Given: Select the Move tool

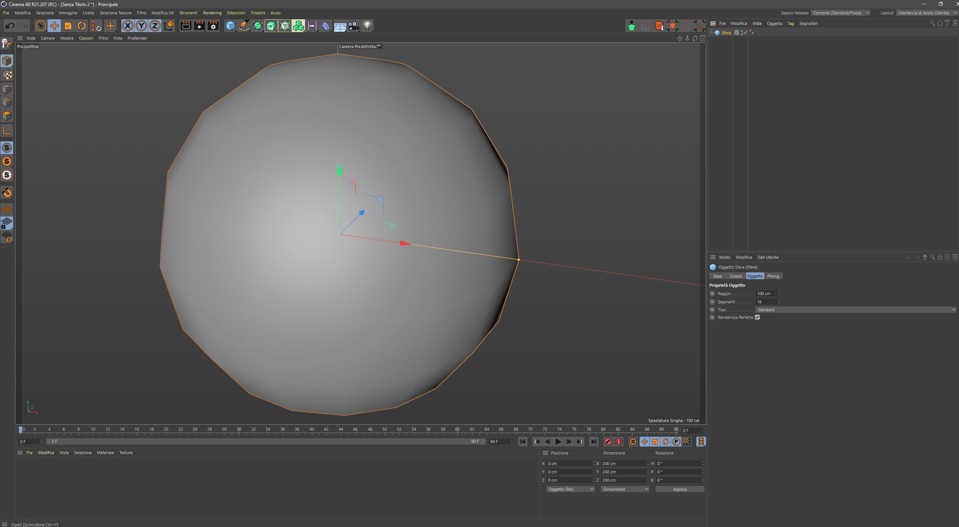Looking at the screenshot, I should [54, 26].
